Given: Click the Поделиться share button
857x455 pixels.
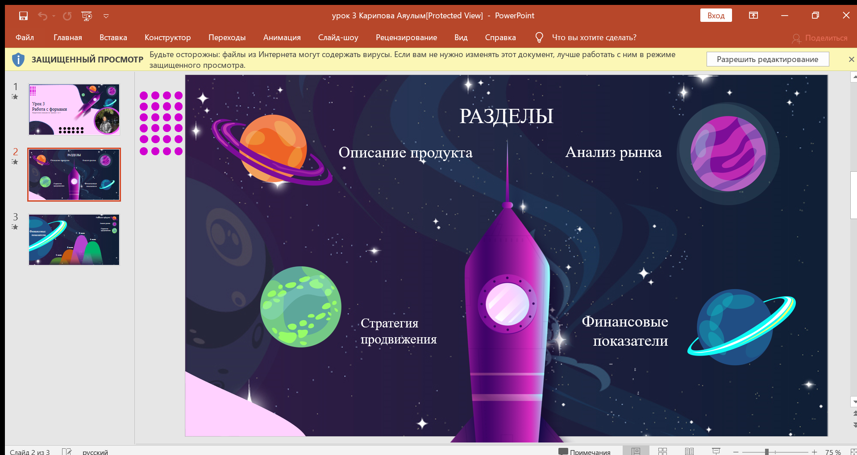Looking at the screenshot, I should pos(820,38).
